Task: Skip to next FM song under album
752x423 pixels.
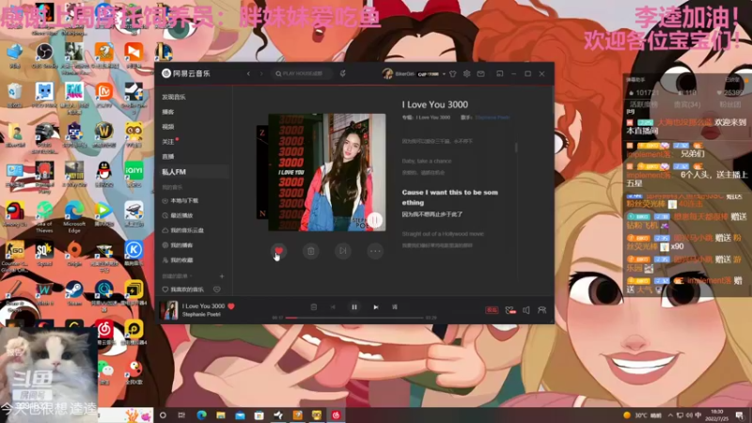Action: pos(343,251)
